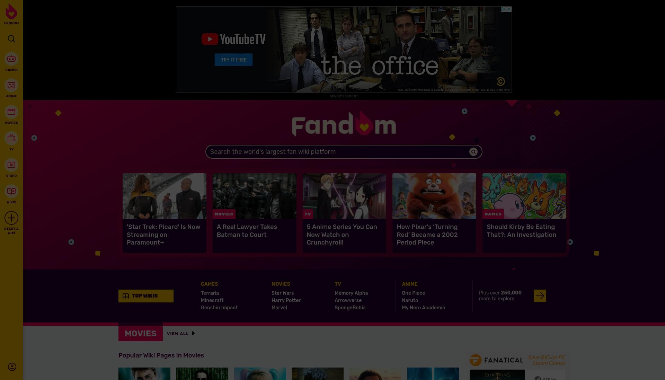
Task: Open 'Star Trek: Picard' Is Now Streaming headline
Action: click(x=163, y=235)
